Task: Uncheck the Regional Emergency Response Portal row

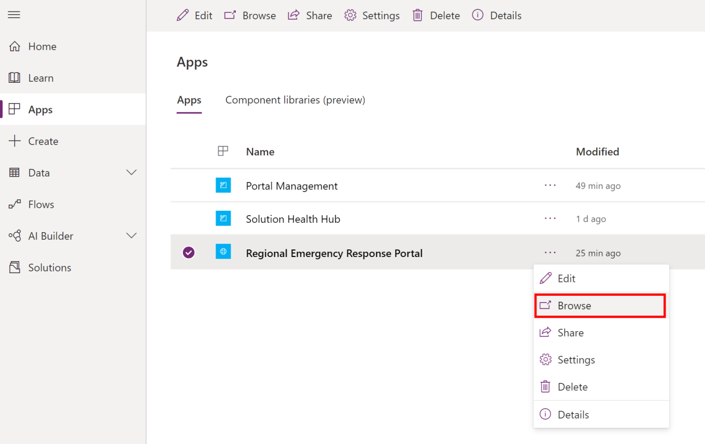Action: click(x=188, y=252)
